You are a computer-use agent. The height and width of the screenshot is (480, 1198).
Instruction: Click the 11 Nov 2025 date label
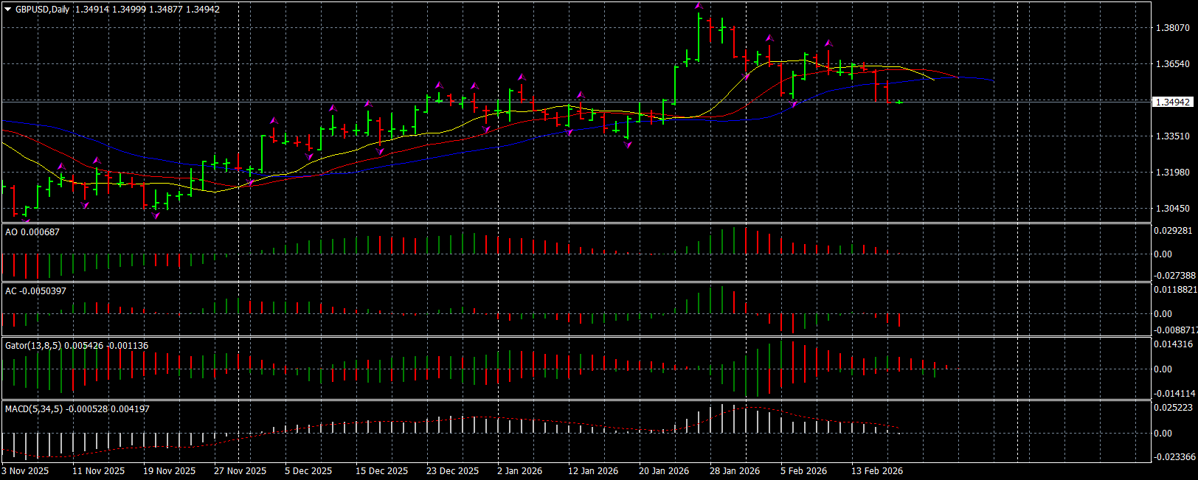98,470
